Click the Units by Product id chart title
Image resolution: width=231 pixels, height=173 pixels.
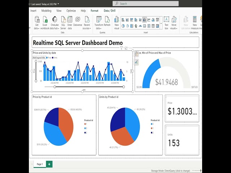point(109,97)
